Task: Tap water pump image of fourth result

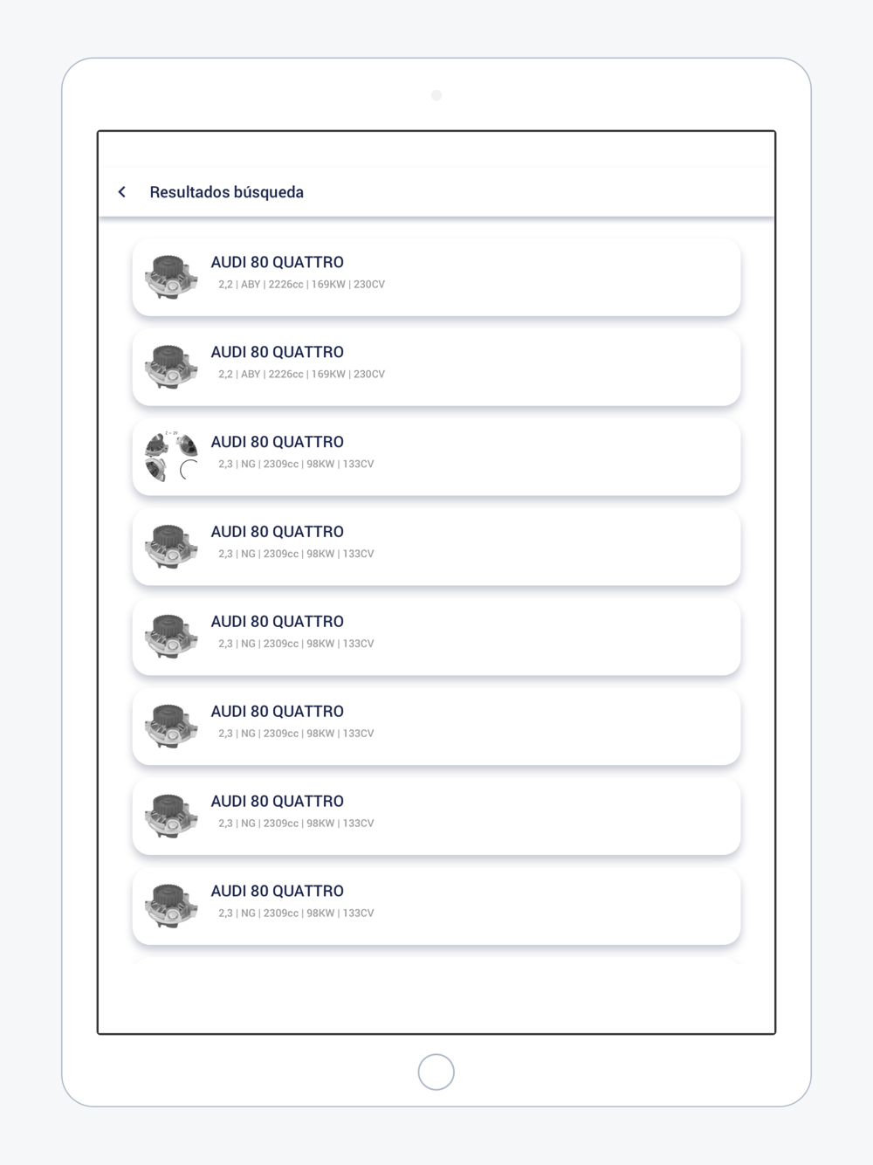Action: click(171, 547)
